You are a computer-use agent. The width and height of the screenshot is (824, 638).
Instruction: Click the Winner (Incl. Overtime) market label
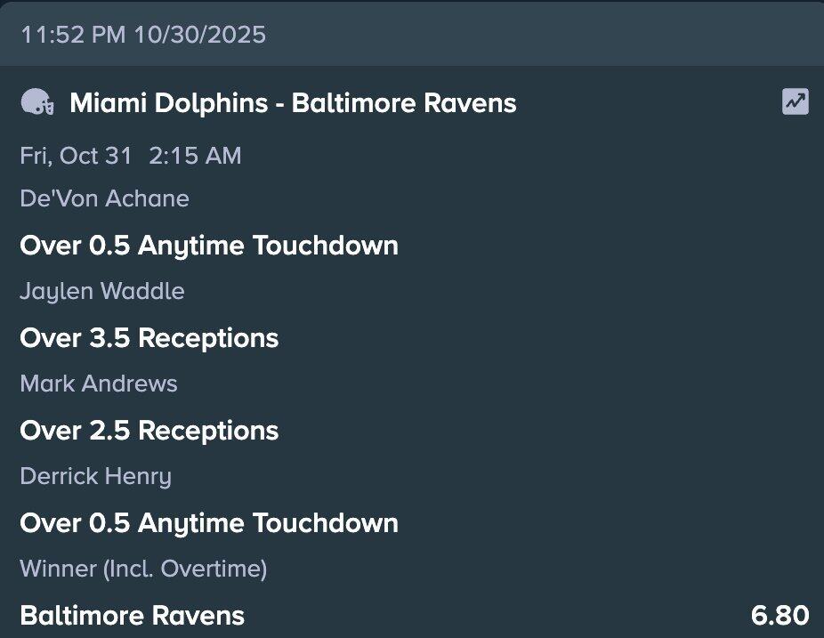143,569
